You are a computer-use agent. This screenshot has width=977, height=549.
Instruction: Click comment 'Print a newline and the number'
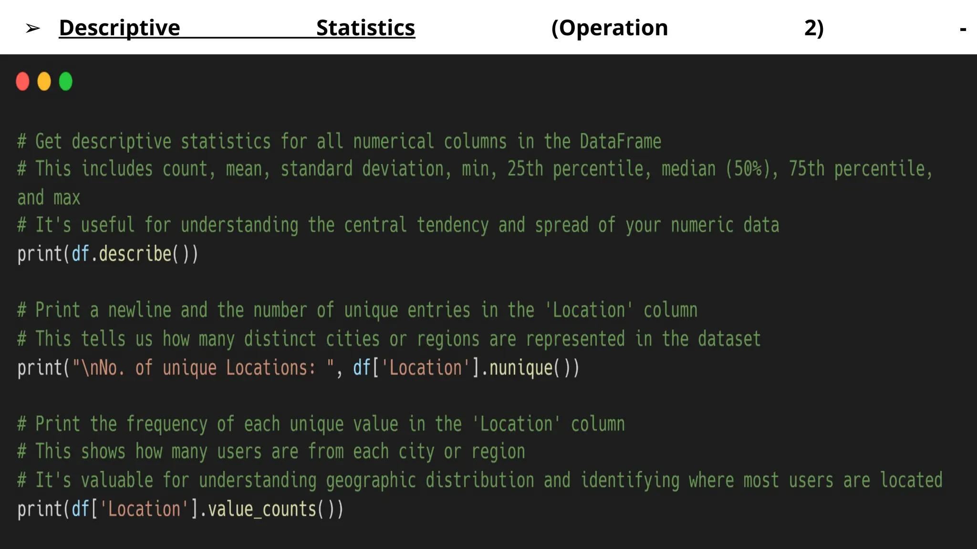[x=357, y=310]
